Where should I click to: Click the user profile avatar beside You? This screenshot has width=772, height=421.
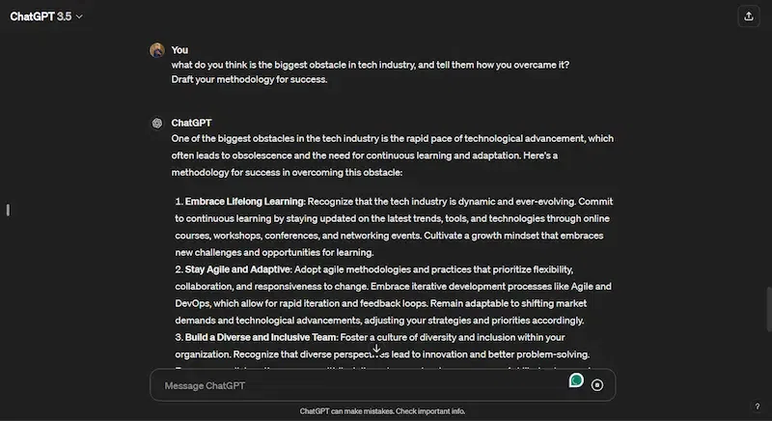click(156, 50)
